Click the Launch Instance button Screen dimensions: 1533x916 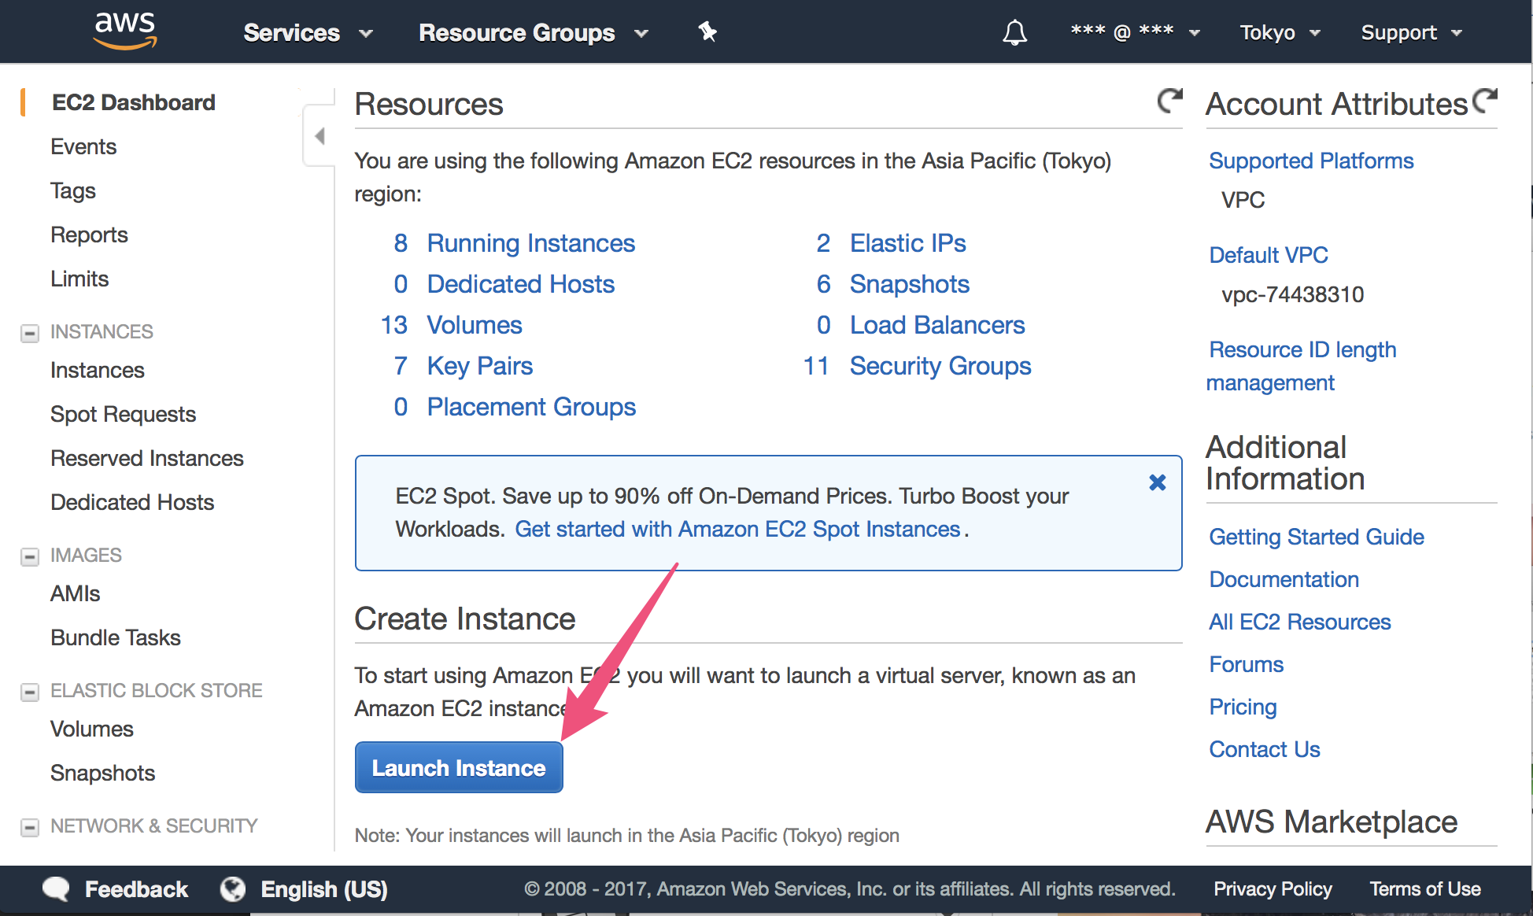[x=459, y=767]
